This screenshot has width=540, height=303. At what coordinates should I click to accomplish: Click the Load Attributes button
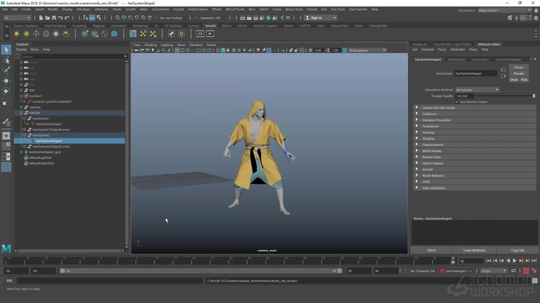pos(474,250)
